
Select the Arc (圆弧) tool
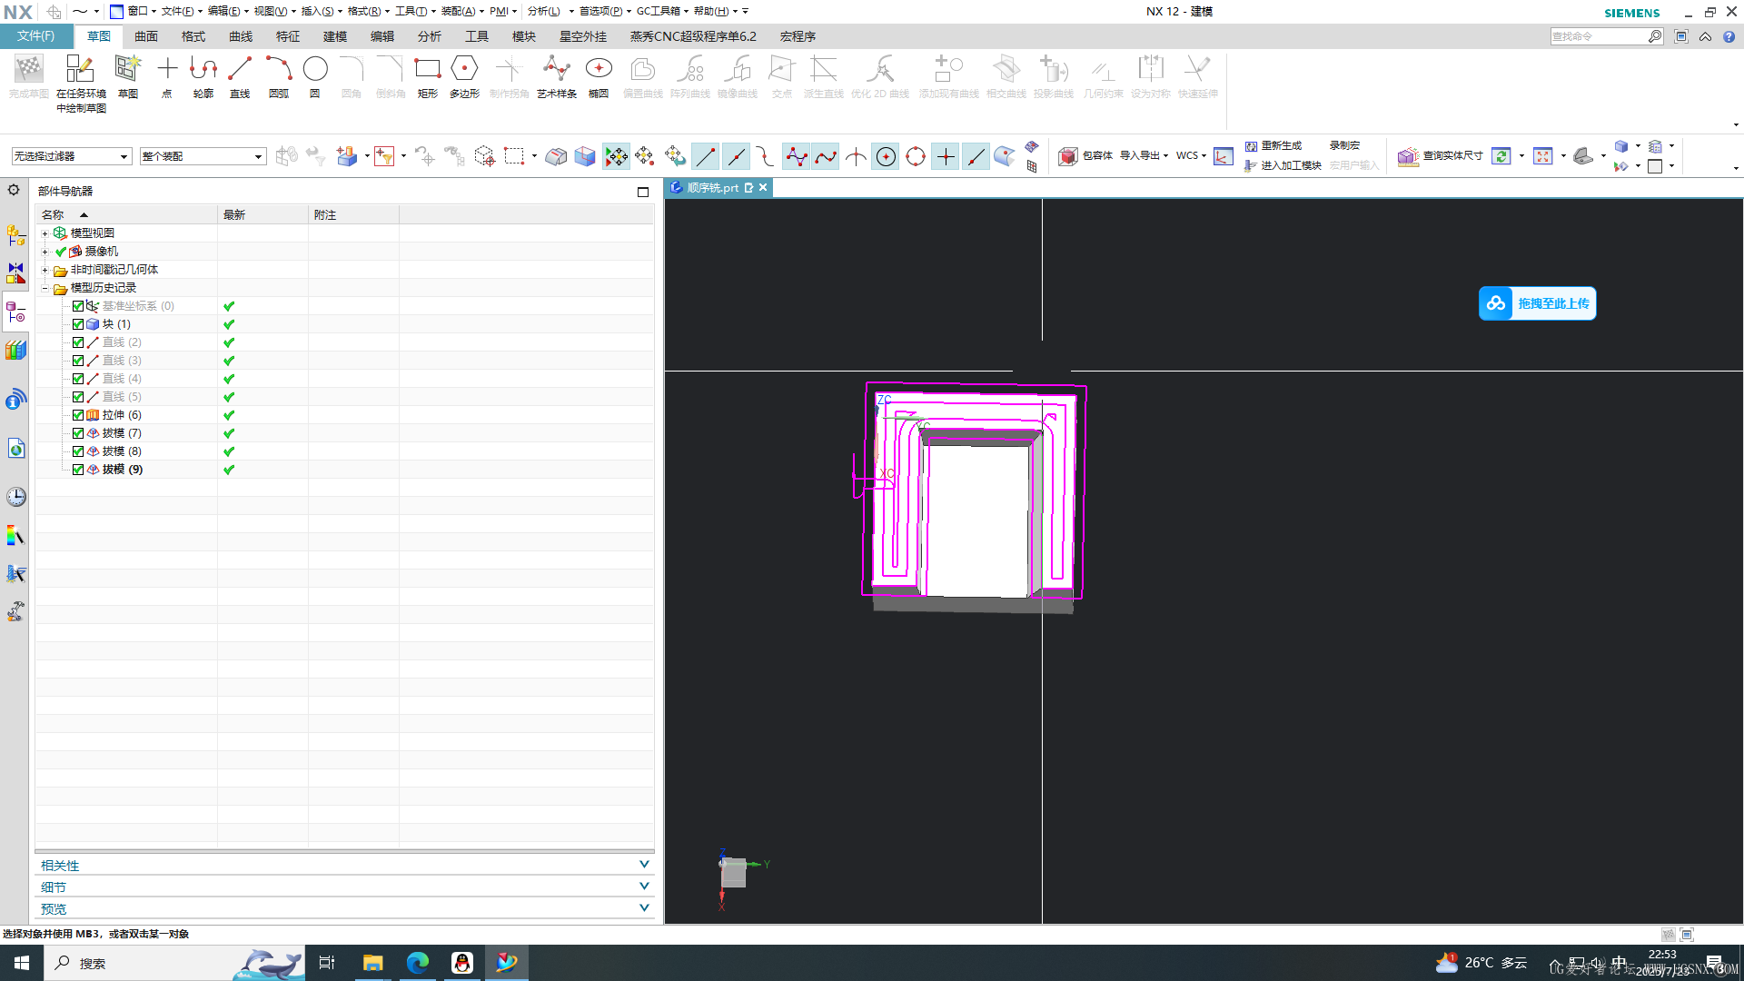279,77
